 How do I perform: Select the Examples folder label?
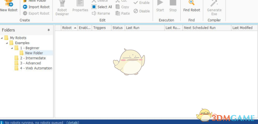[x=22, y=43]
